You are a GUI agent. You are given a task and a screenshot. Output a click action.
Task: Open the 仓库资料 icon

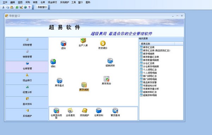pyautogui.click(x=99, y=111)
